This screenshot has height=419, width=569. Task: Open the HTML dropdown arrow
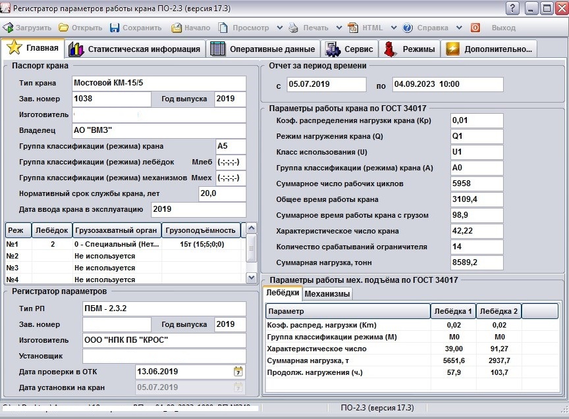click(394, 28)
